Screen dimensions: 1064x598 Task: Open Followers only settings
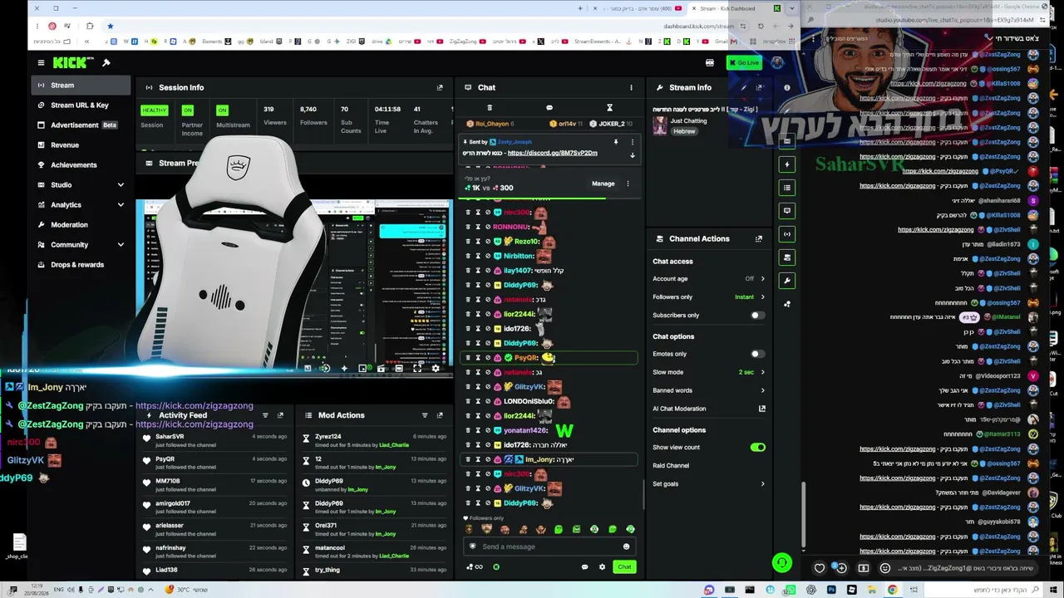click(708, 297)
